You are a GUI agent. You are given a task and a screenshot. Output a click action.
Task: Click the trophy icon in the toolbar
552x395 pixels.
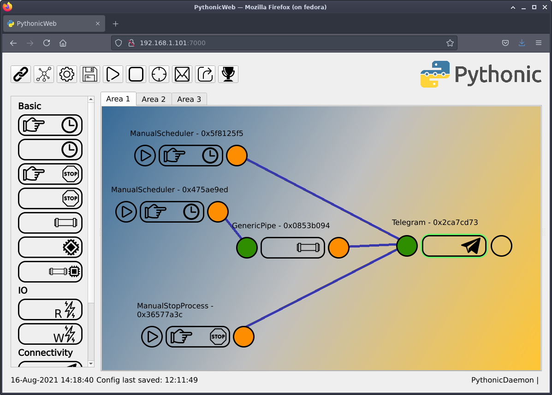pos(228,74)
